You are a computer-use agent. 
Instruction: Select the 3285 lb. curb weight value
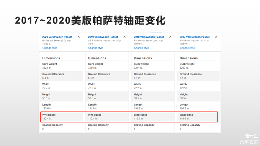coord(93,68)
